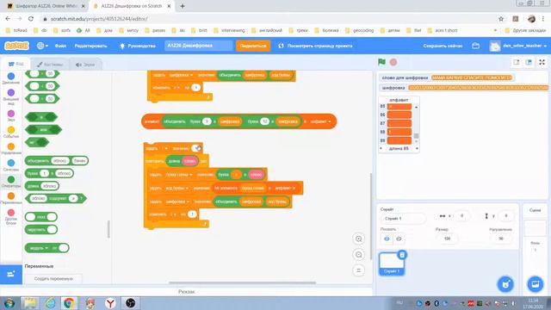Switch to the Costumes tab

point(50,65)
